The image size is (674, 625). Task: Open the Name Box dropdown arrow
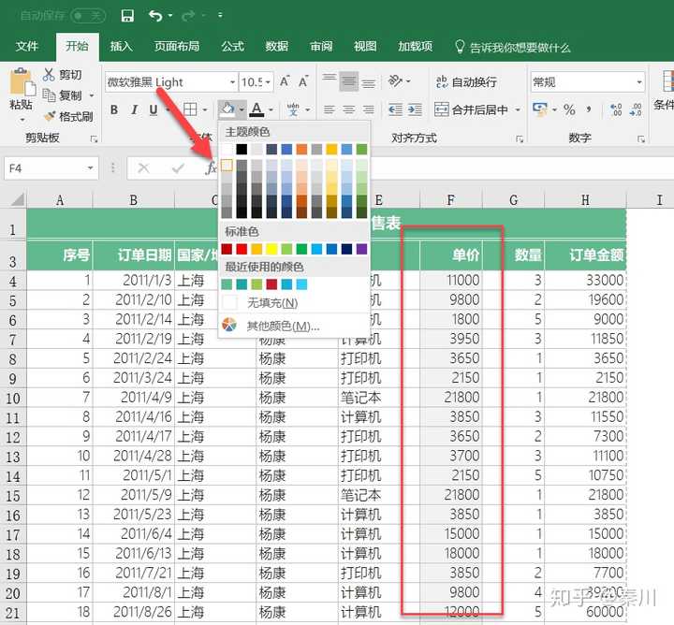(90, 168)
